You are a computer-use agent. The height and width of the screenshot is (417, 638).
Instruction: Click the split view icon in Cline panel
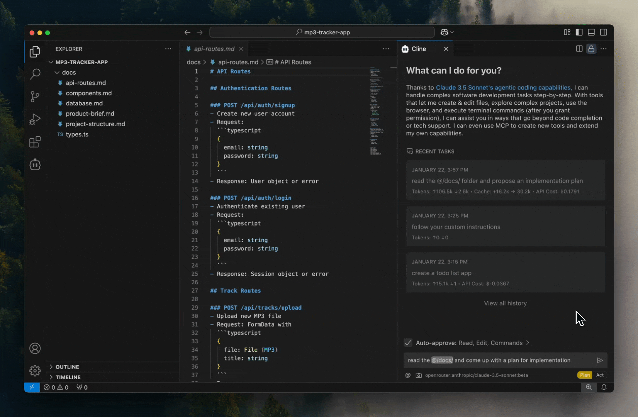pos(579,49)
